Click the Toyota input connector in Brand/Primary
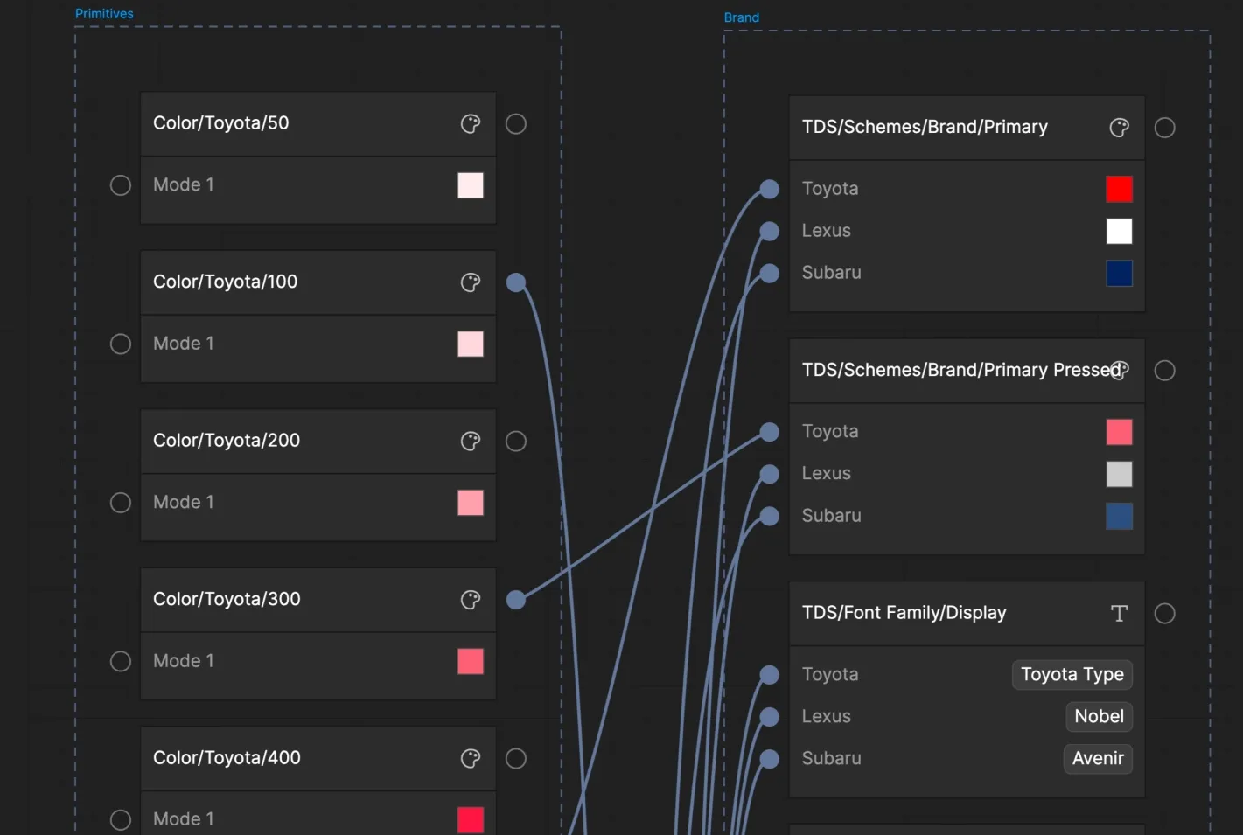The width and height of the screenshot is (1243, 835). [770, 189]
